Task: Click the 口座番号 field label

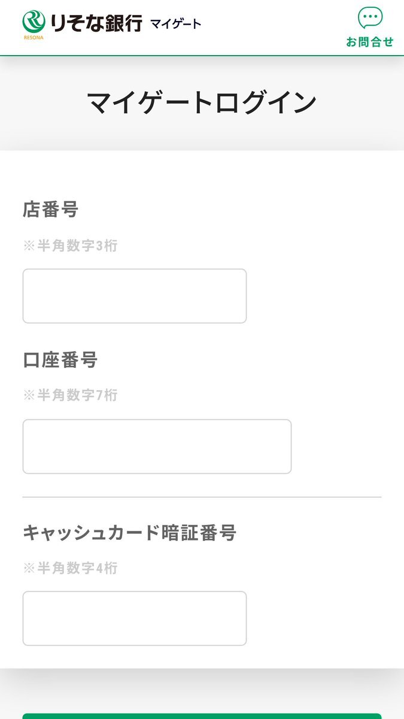Action: (x=60, y=360)
